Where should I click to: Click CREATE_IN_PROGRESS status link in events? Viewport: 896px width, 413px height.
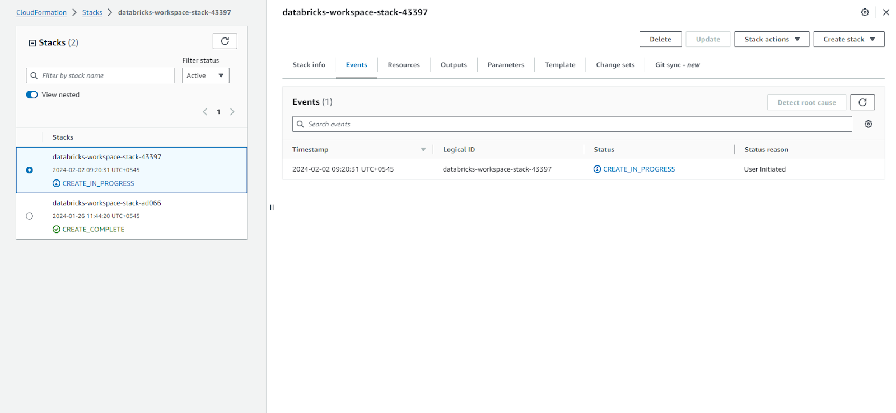coord(639,169)
